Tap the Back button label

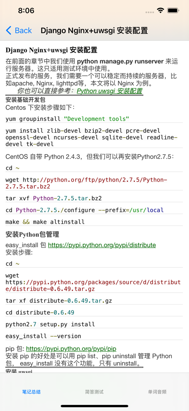tap(23, 31)
